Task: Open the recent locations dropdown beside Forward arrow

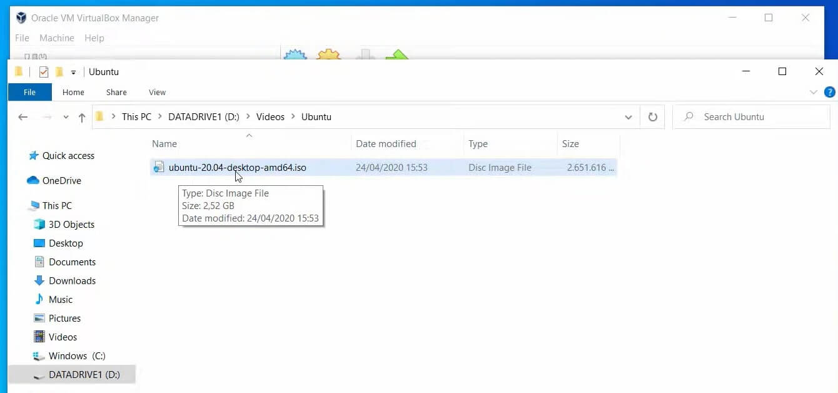Action: 66,117
